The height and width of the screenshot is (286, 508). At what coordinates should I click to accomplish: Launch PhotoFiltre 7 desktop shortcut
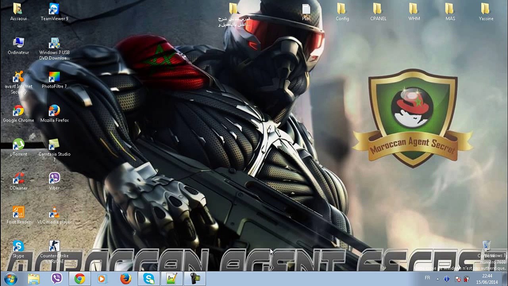point(54,80)
